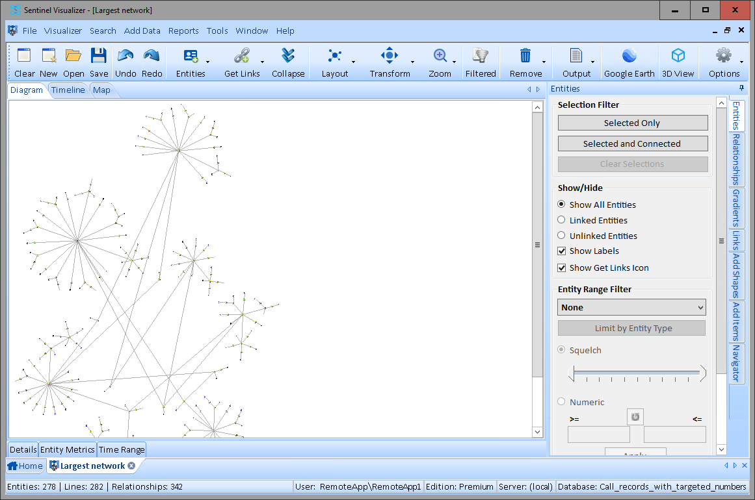The width and height of the screenshot is (755, 500).
Task: Switch to the Timeline tab
Action: (67, 90)
